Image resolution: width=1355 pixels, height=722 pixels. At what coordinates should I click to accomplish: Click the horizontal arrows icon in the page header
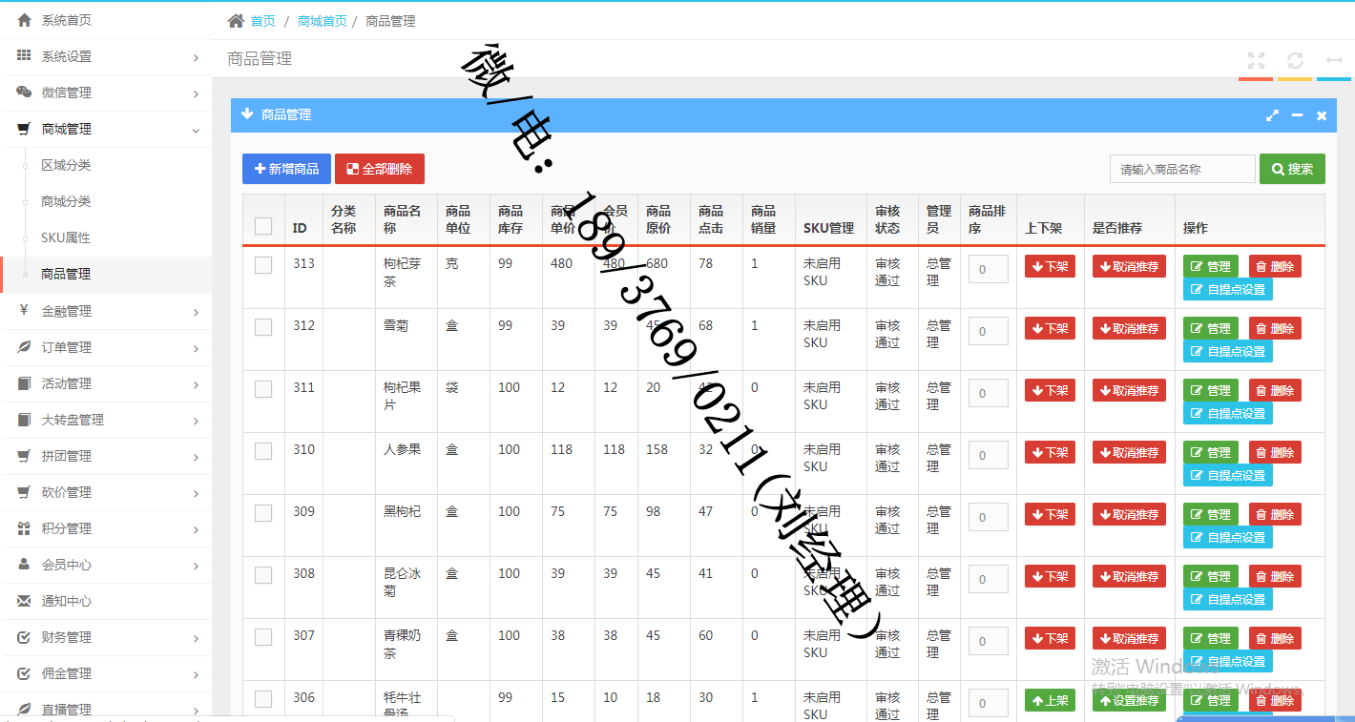pos(1334,60)
